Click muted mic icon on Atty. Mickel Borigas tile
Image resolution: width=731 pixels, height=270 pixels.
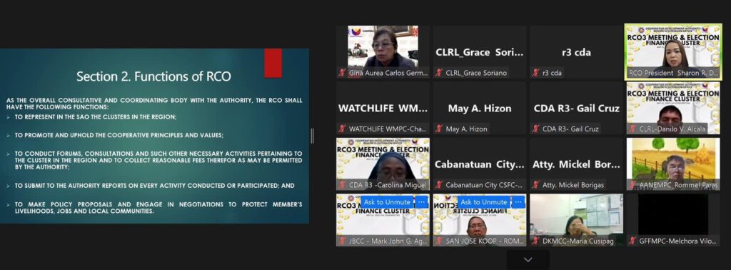pos(536,185)
